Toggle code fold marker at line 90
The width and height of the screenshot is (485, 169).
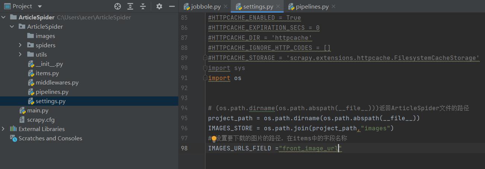click(x=205, y=68)
